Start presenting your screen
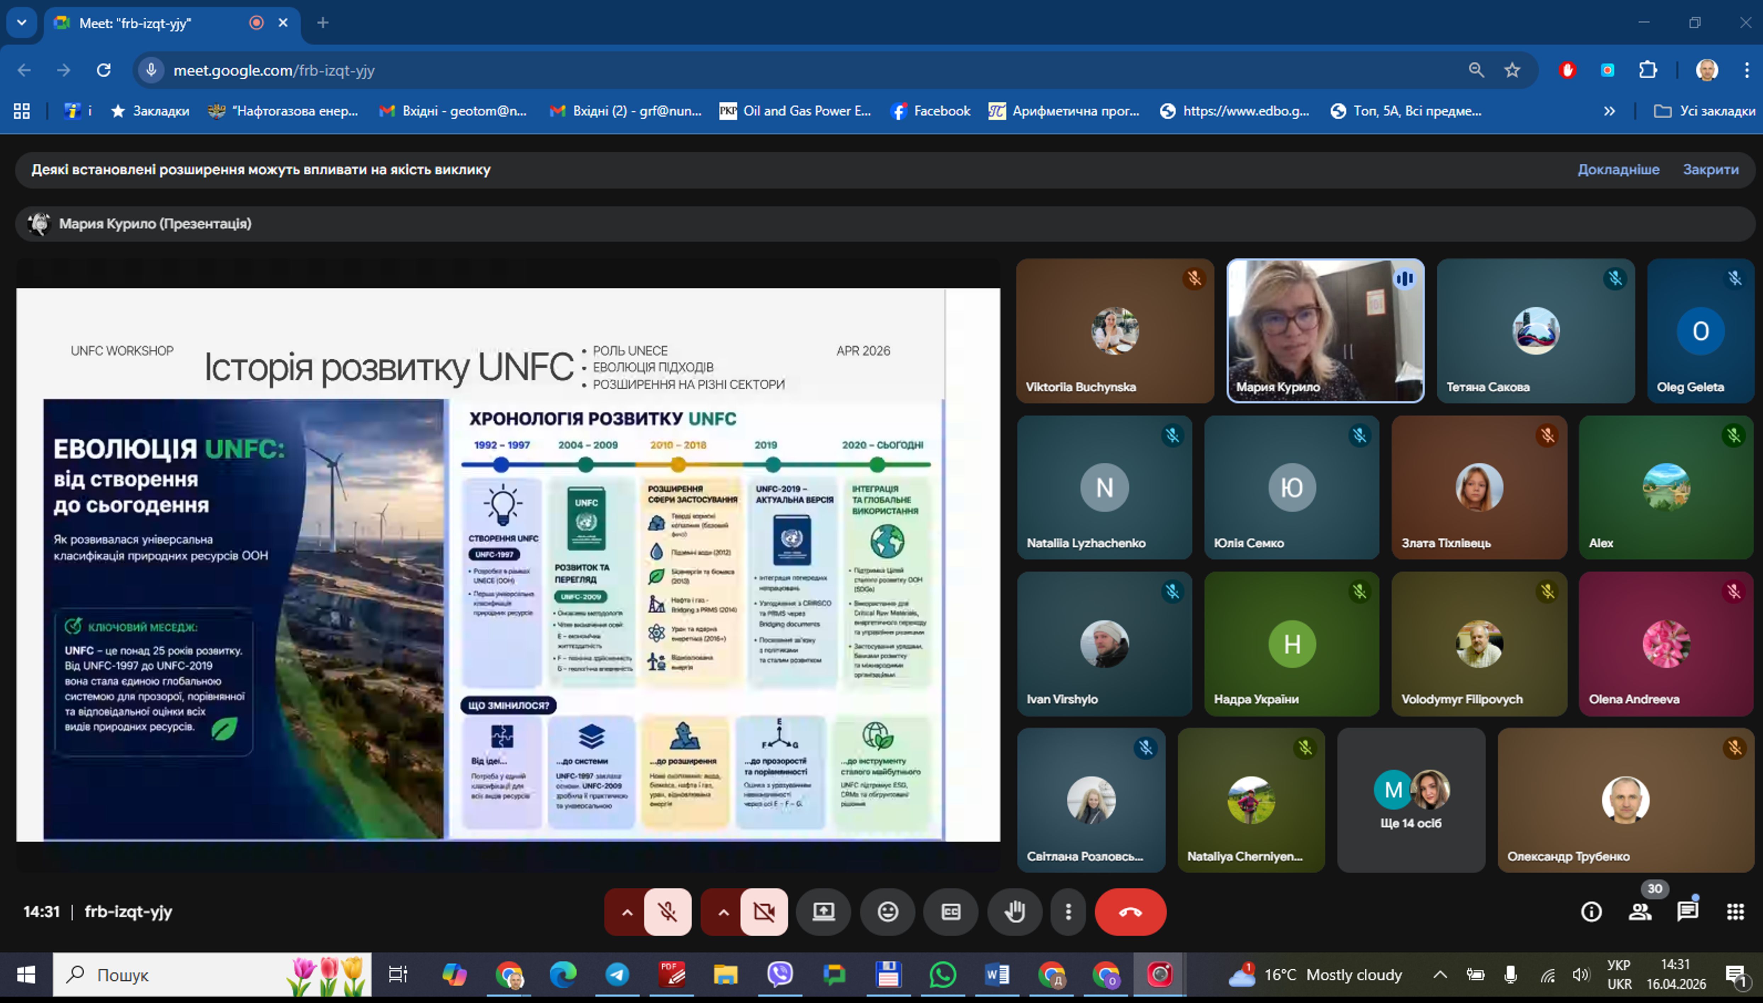1763x1003 pixels. pos(823,912)
